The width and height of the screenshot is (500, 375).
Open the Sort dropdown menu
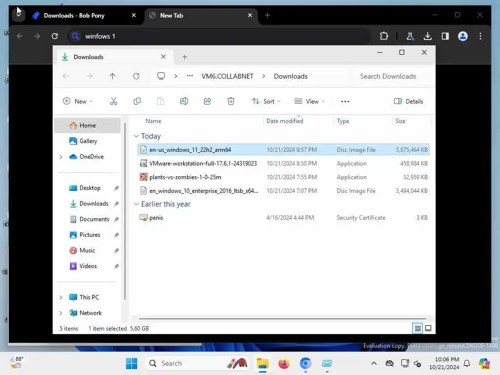pos(266,102)
